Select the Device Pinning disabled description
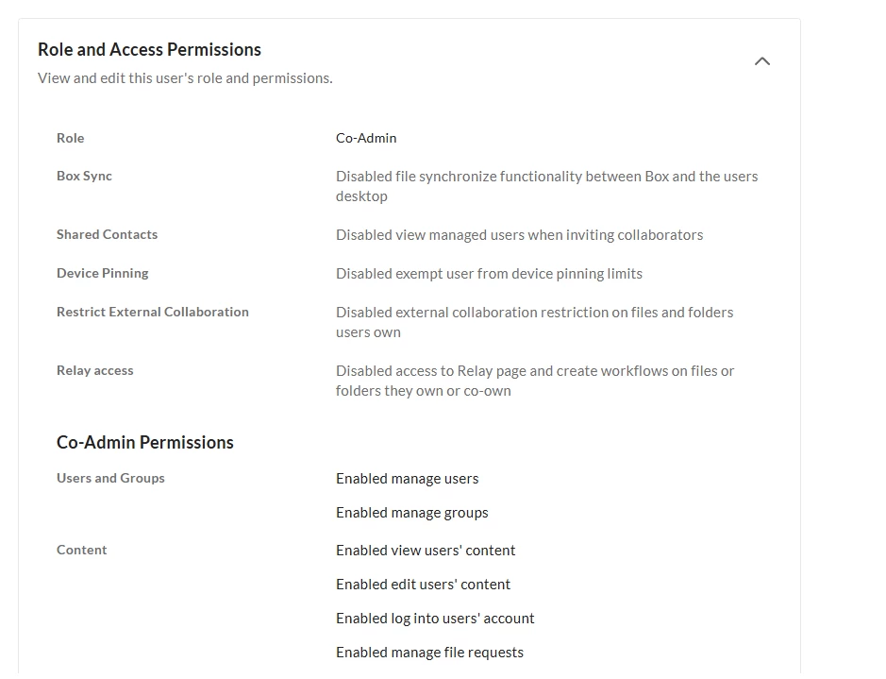886x679 pixels. (x=489, y=274)
